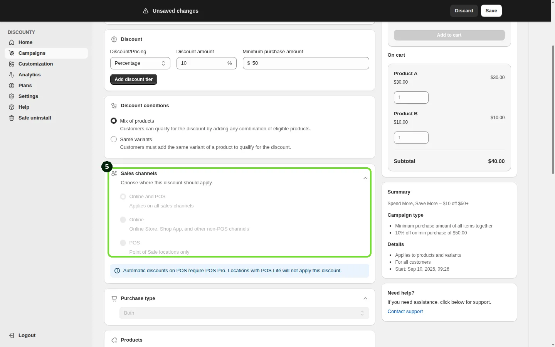Open the Contact support link

tap(405, 312)
